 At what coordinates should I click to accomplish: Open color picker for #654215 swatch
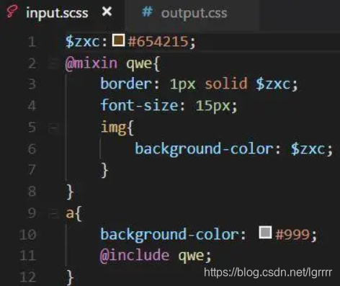(x=118, y=40)
